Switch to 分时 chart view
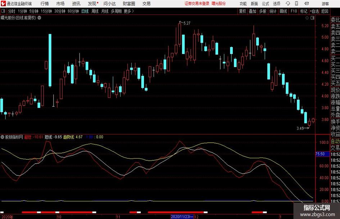The height and width of the screenshot is (219, 340). pos(12,11)
